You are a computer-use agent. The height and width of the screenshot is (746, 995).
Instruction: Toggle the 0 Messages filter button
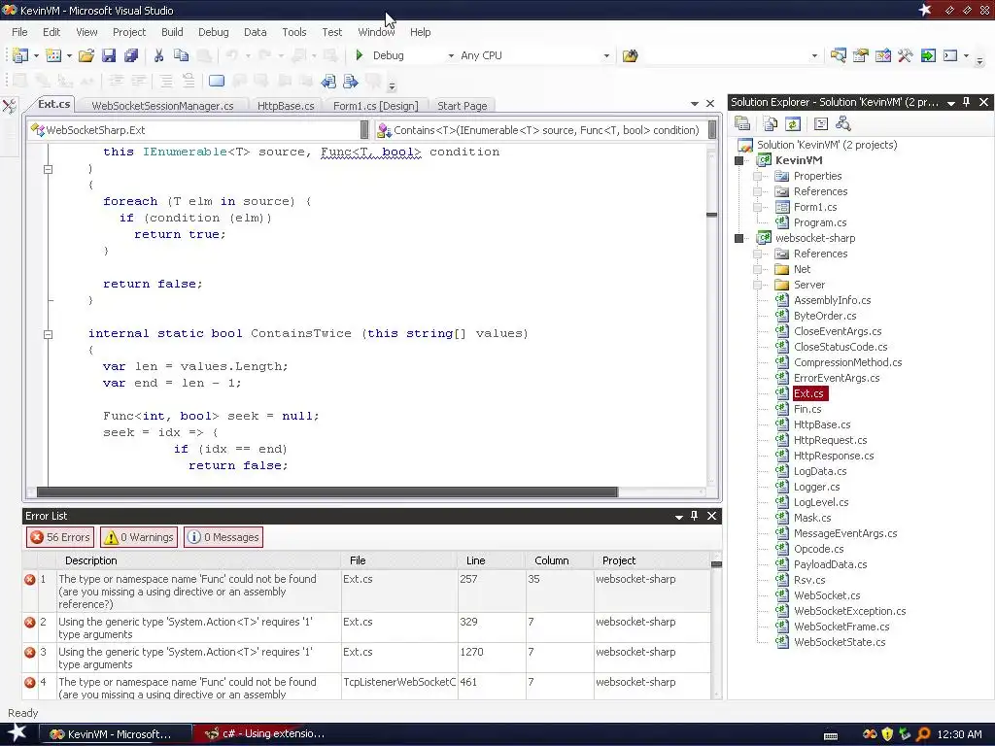coord(223,537)
